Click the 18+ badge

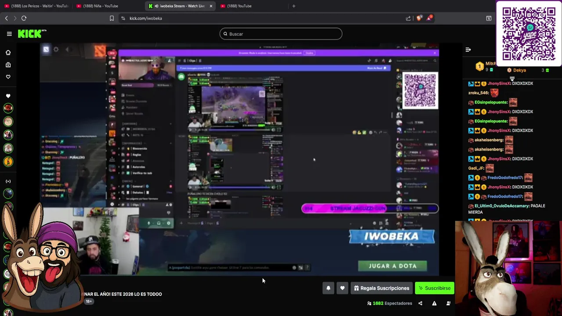pos(89,302)
